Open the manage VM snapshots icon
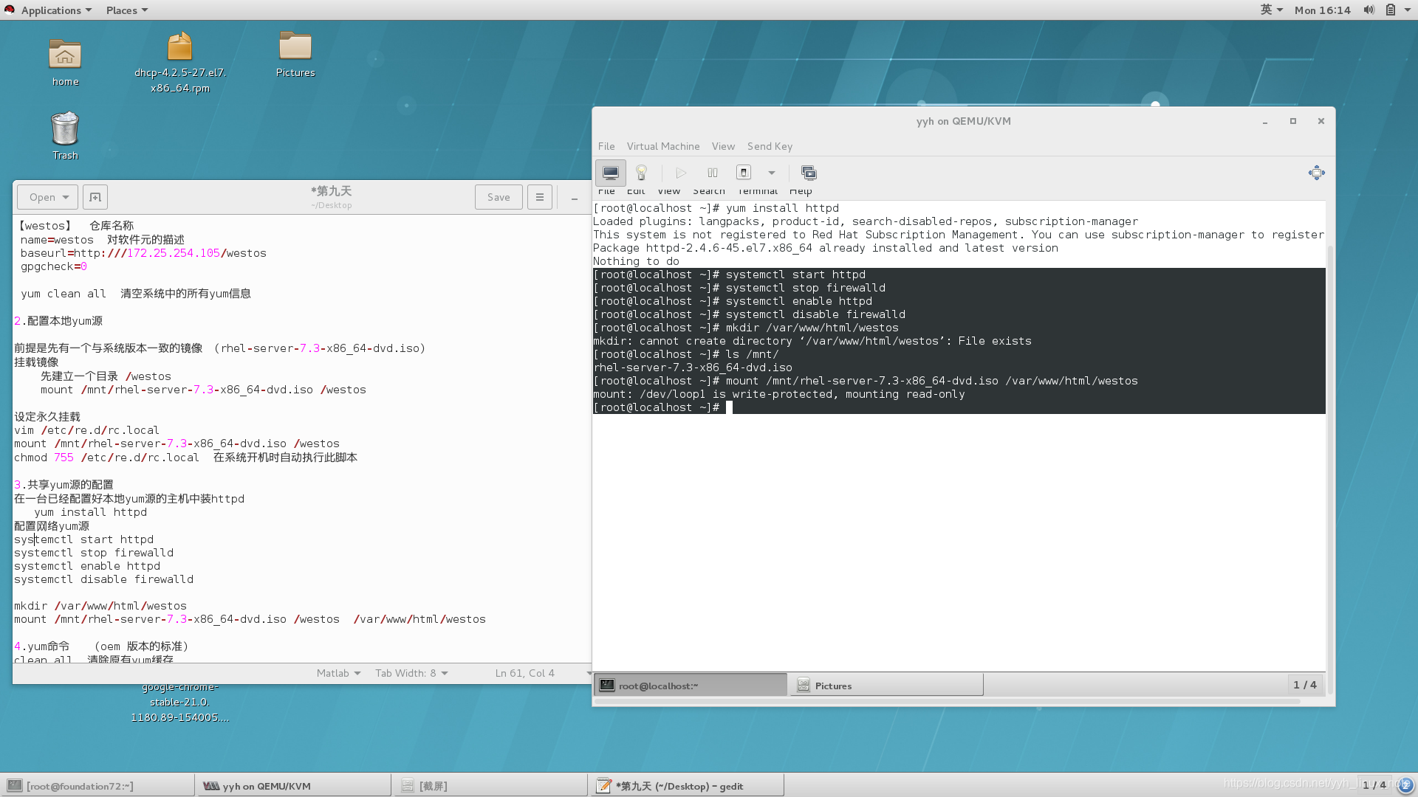 tap(809, 173)
